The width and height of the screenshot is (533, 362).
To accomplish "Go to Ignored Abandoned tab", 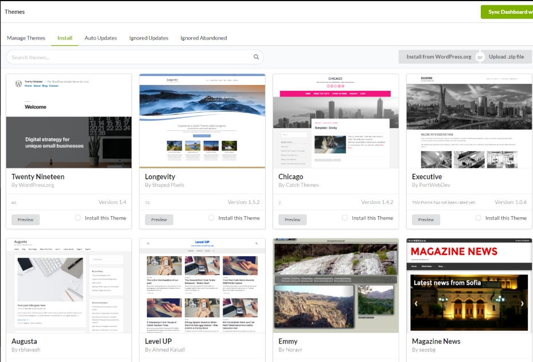I will coord(204,38).
